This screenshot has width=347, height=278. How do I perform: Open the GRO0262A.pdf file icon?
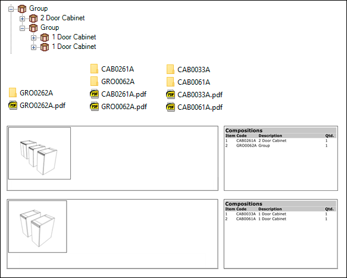[x=13, y=105]
